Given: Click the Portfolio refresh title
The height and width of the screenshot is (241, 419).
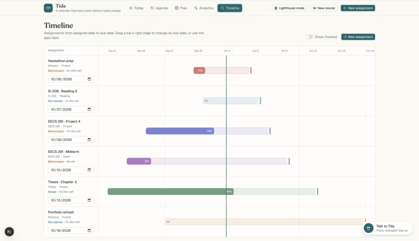Looking at the screenshot, I should pos(61,212).
